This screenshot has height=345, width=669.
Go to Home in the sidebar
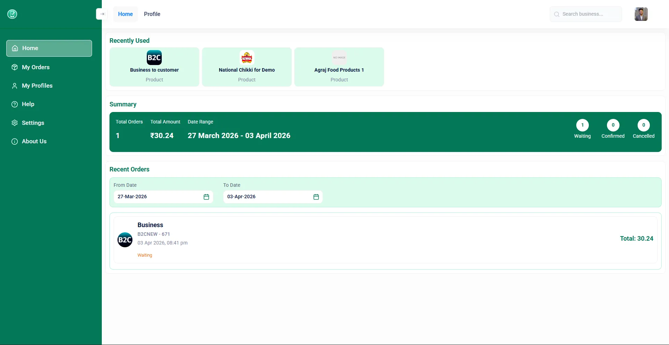(x=49, y=48)
